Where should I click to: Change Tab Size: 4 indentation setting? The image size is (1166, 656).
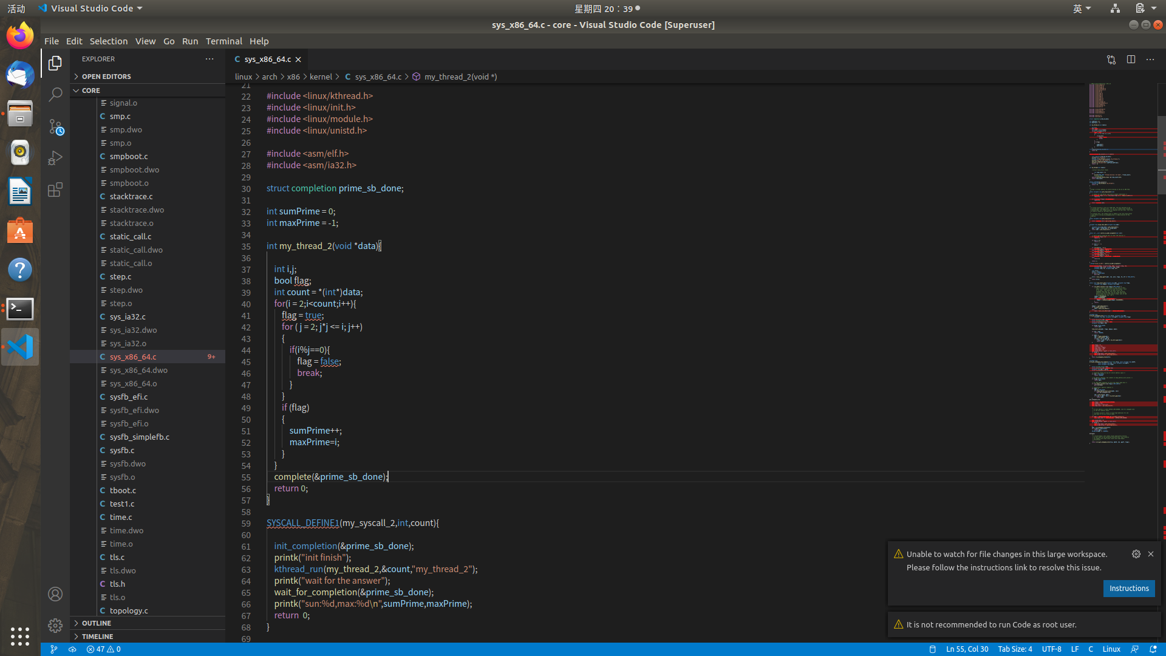(1015, 649)
